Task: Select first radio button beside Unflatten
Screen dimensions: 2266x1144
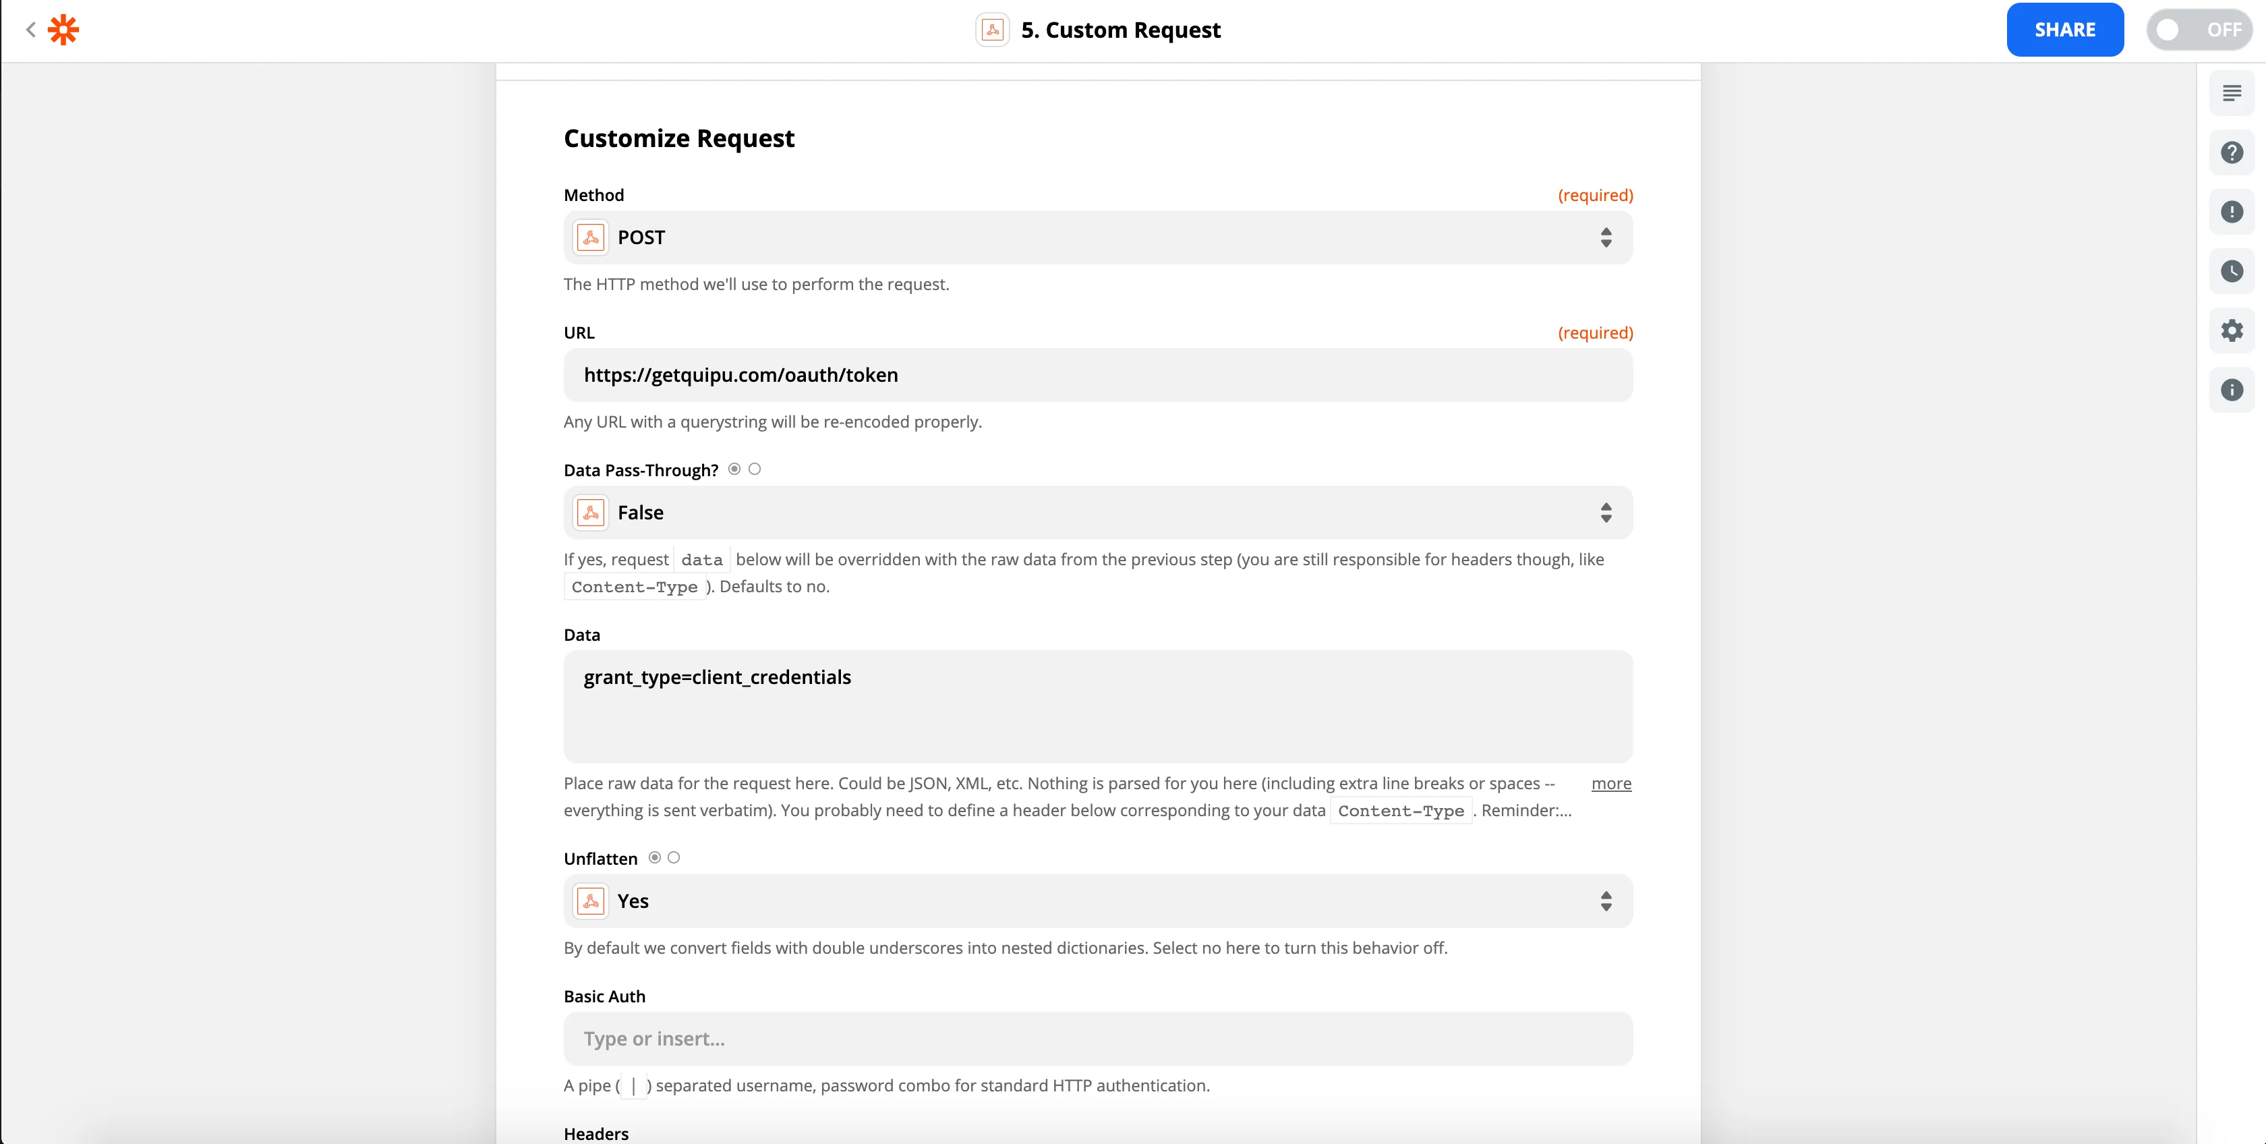Action: (654, 857)
